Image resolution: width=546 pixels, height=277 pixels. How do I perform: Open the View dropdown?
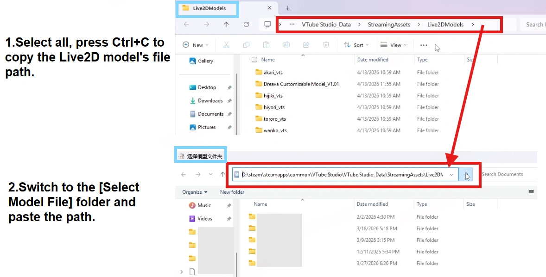click(394, 45)
